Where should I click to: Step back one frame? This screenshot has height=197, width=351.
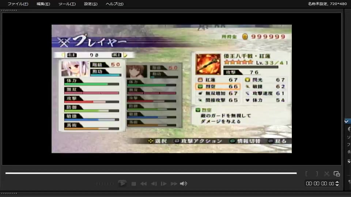154,184
